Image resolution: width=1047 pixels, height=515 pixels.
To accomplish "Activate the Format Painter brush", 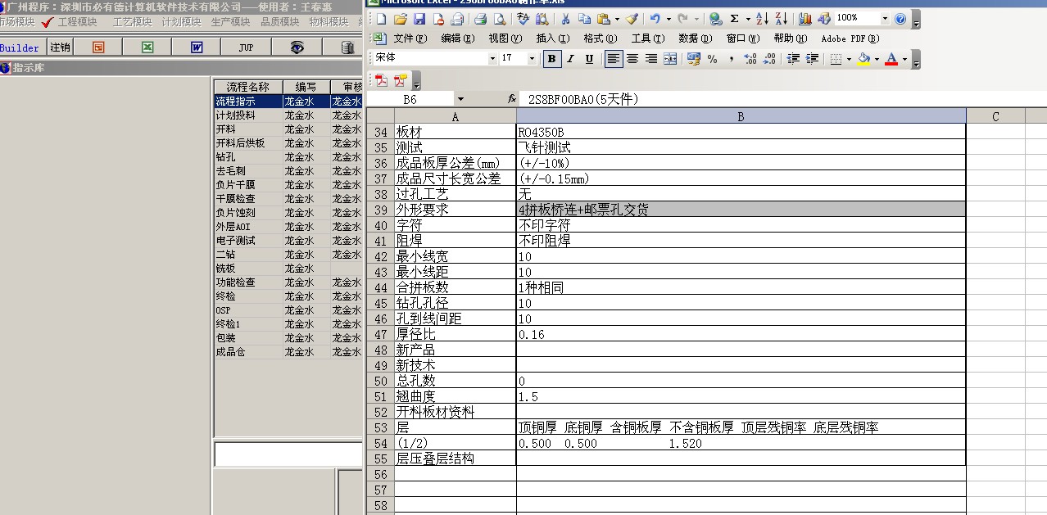I will pyautogui.click(x=632, y=18).
